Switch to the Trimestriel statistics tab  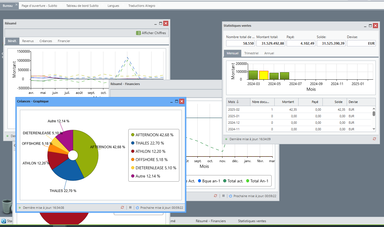point(252,53)
